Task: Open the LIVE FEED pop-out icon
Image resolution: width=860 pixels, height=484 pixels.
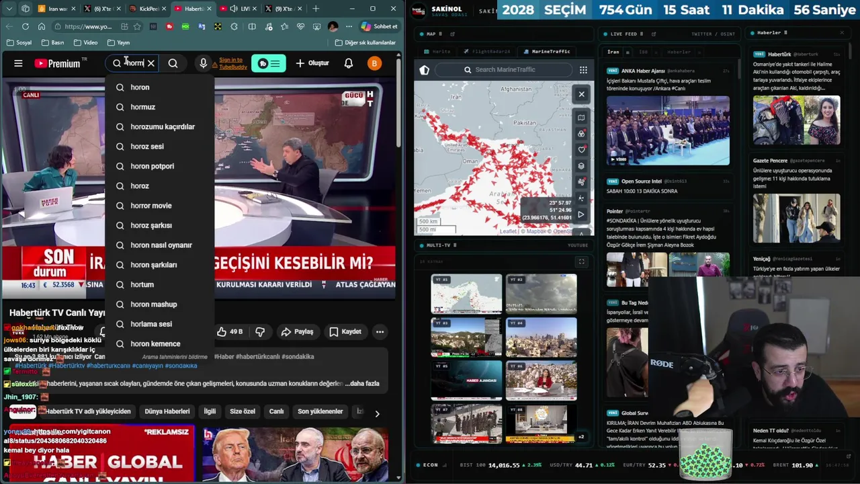Action: pos(654,34)
